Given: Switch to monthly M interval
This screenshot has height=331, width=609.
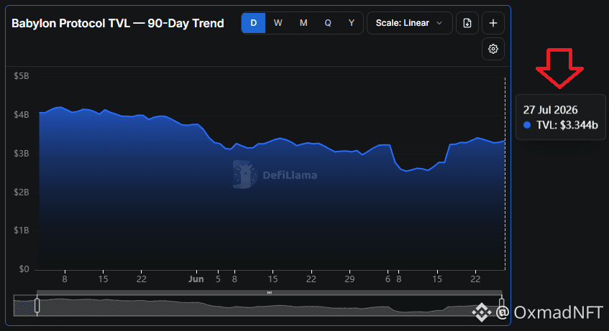Looking at the screenshot, I should [303, 23].
